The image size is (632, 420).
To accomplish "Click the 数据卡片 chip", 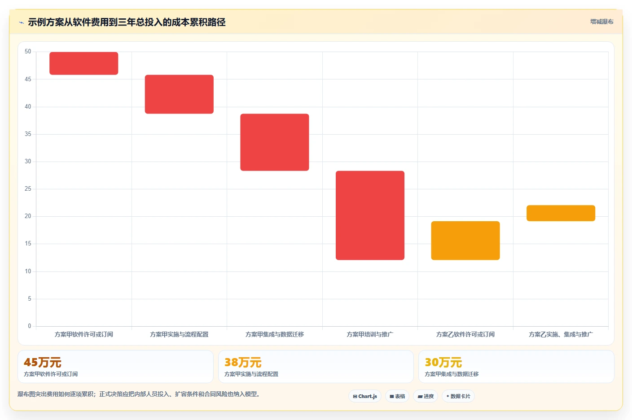I will 458,396.
